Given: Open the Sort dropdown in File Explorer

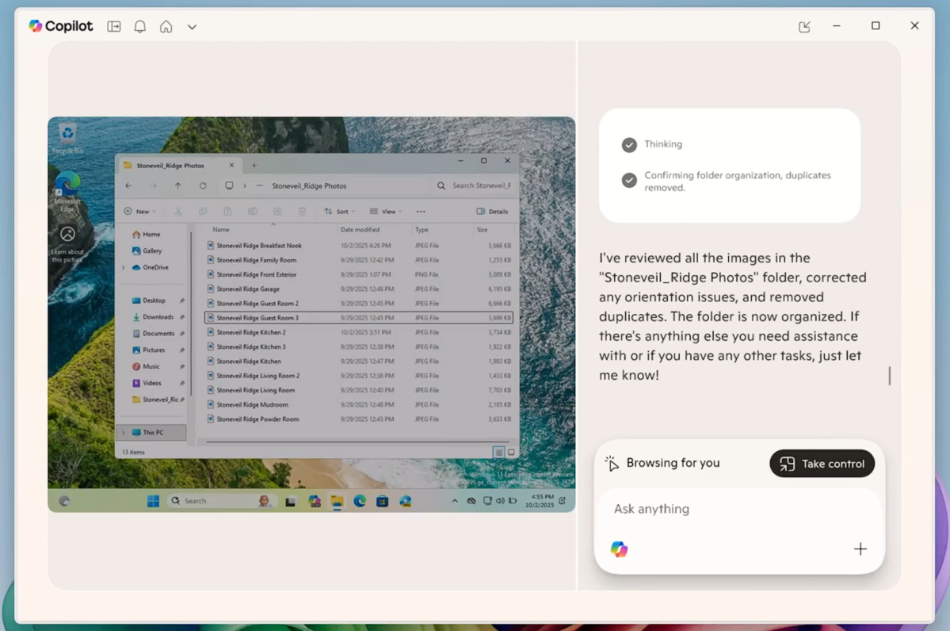Looking at the screenshot, I should 340,211.
